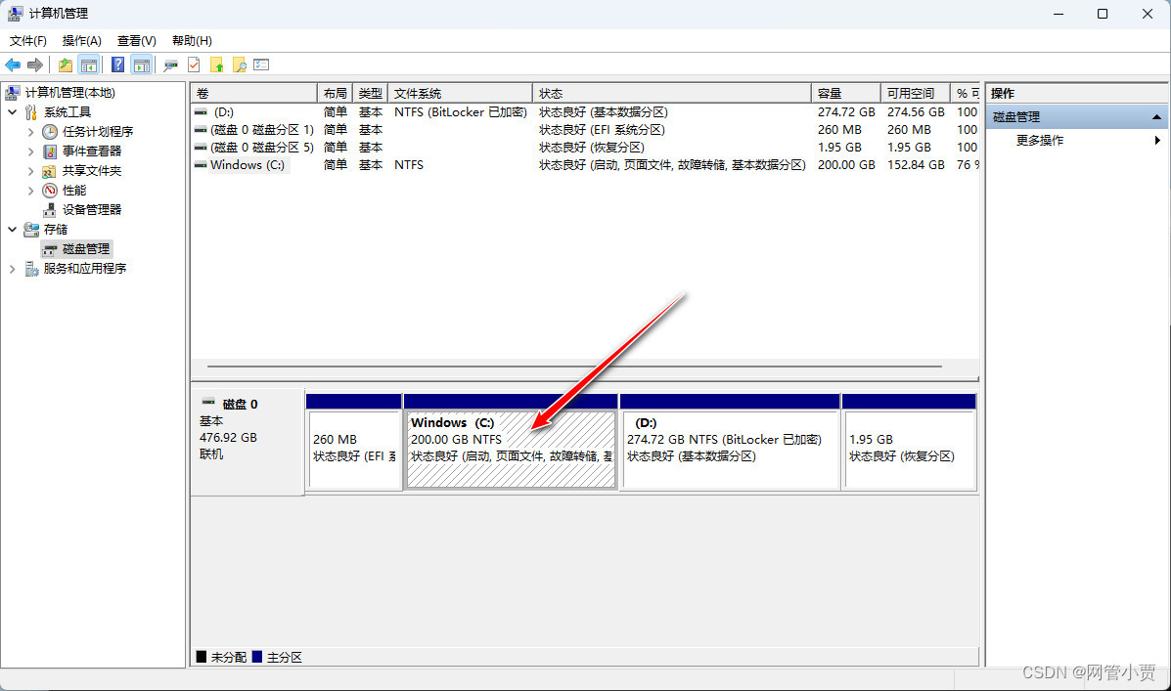
Task: Open the 操作(A) menu
Action: click(x=81, y=41)
